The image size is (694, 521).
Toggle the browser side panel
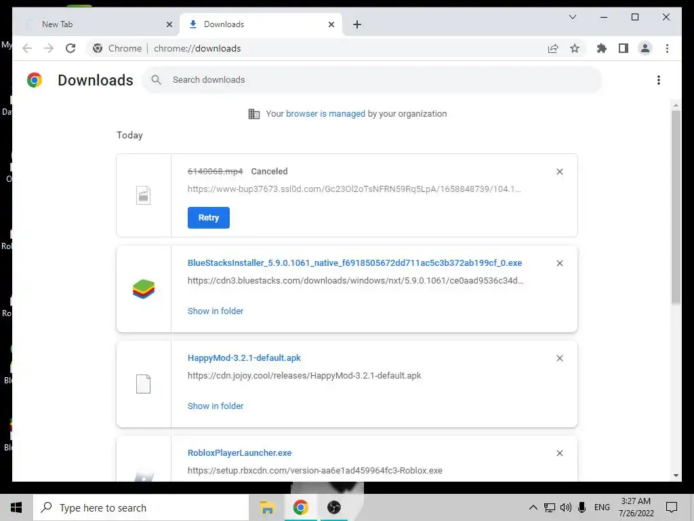tap(624, 48)
